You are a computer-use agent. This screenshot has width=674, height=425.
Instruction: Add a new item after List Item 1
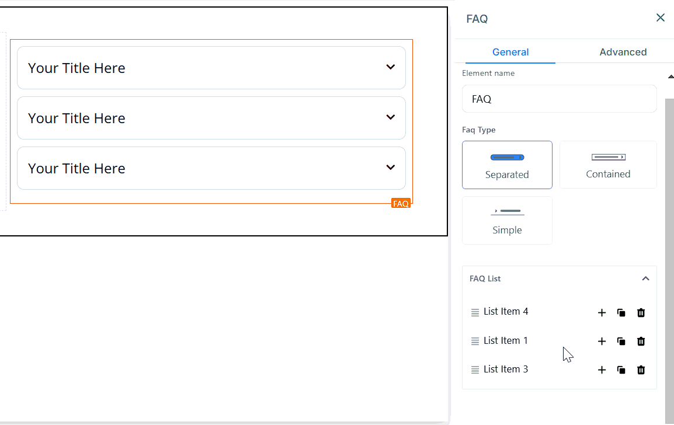pyautogui.click(x=602, y=342)
